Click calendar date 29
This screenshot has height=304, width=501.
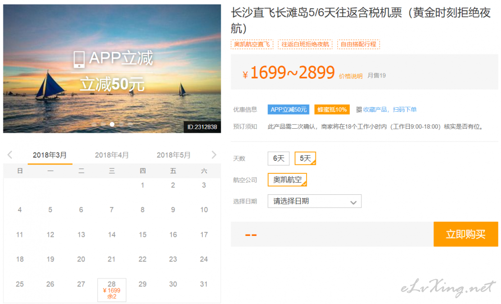pos(143,284)
